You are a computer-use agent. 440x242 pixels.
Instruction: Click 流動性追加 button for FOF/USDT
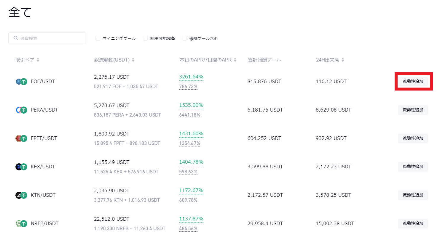(x=413, y=81)
